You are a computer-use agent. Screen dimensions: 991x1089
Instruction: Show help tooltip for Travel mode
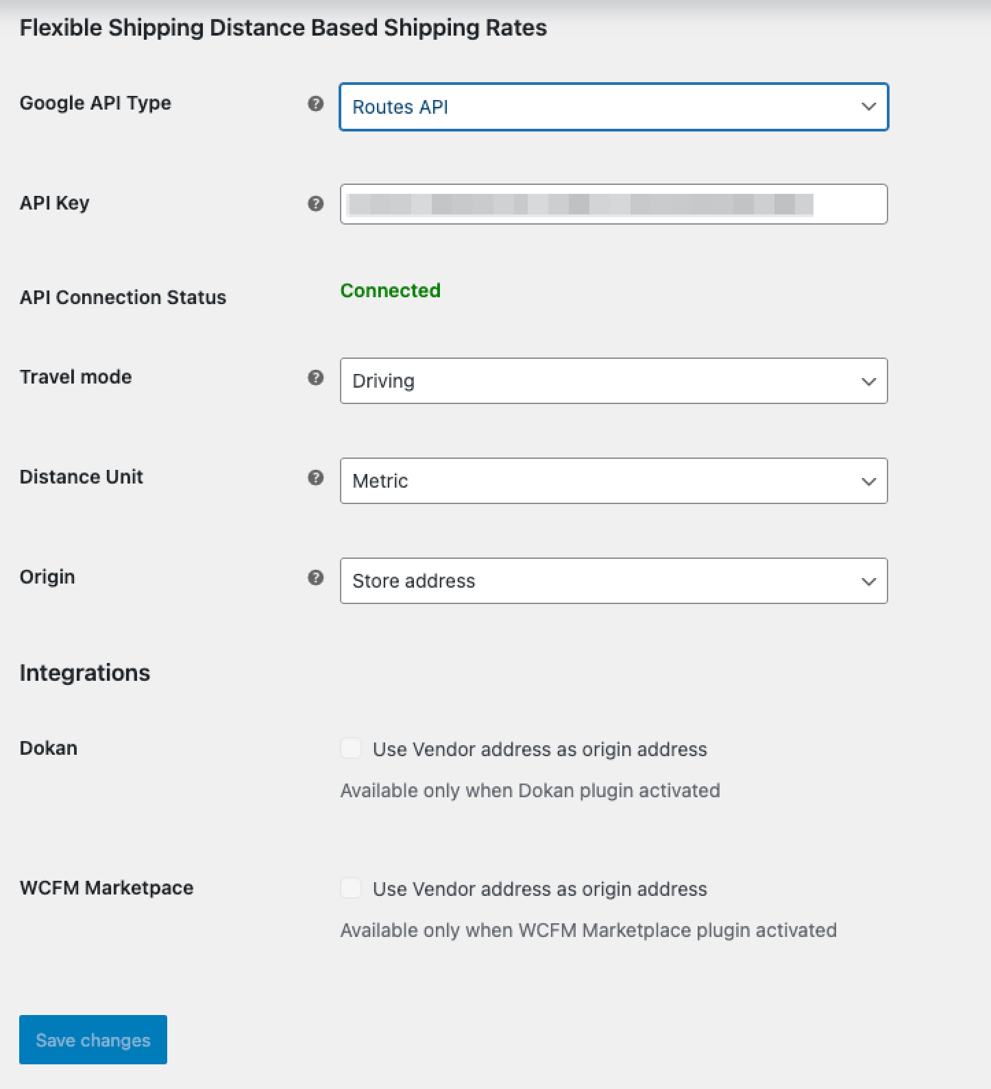pyautogui.click(x=315, y=377)
